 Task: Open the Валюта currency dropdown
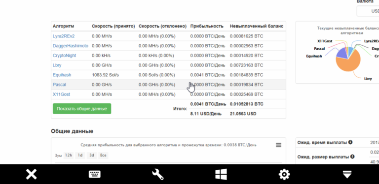point(368,11)
